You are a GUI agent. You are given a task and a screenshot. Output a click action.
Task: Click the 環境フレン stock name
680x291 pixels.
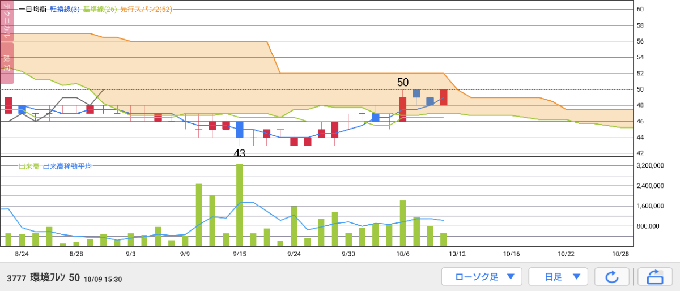click(x=48, y=277)
